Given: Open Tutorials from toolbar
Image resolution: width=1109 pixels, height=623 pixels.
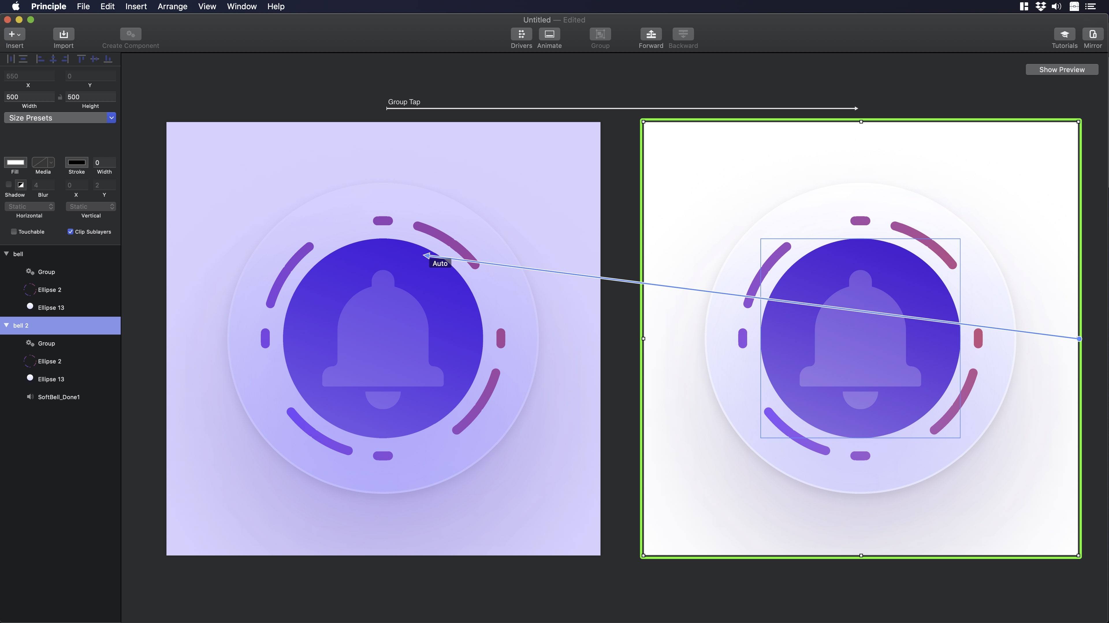Looking at the screenshot, I should point(1064,34).
